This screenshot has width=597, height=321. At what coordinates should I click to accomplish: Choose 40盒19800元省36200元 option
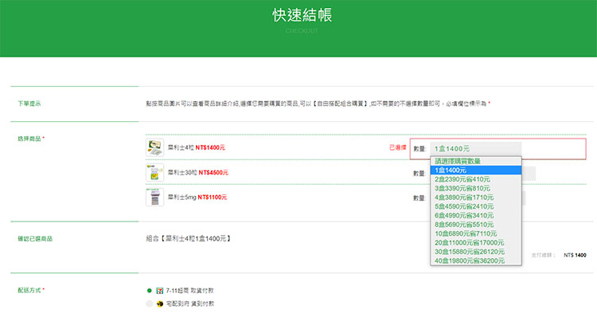pos(476,260)
